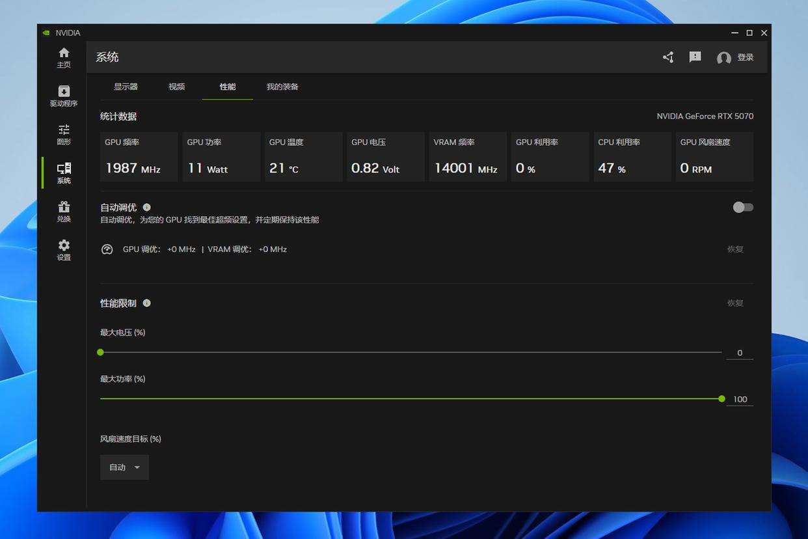Open the 设置 settings gear icon

tap(64, 250)
